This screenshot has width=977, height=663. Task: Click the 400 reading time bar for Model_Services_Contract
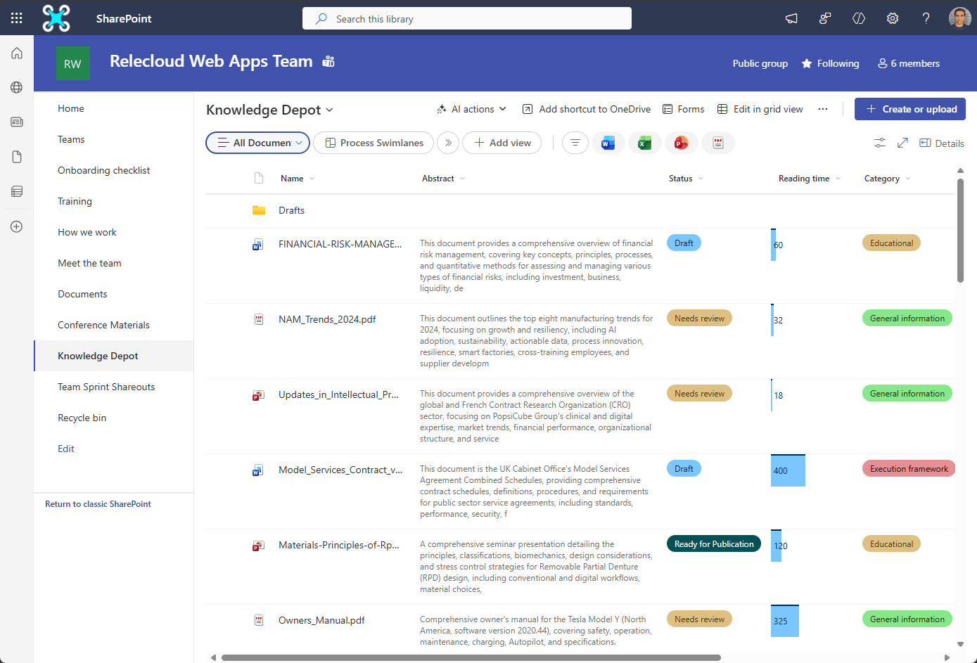click(787, 470)
